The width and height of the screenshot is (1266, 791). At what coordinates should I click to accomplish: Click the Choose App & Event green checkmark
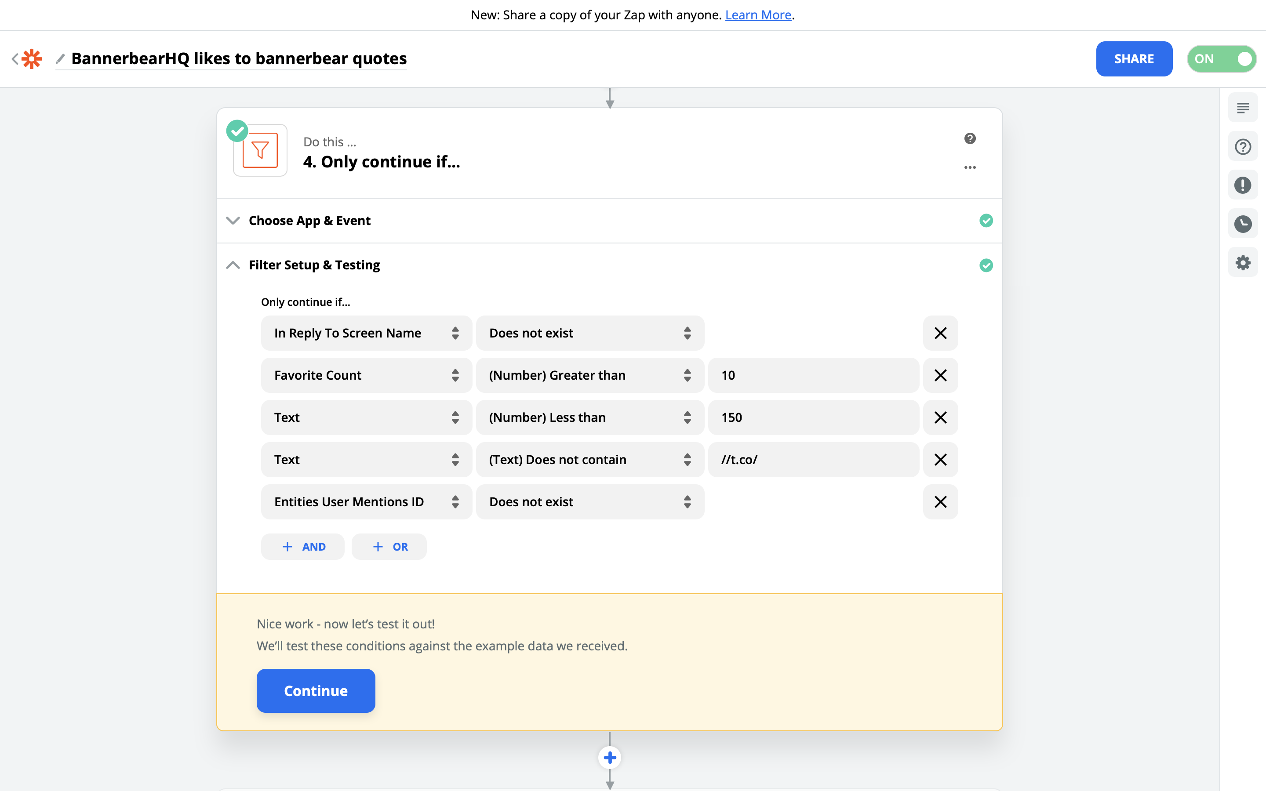986,221
